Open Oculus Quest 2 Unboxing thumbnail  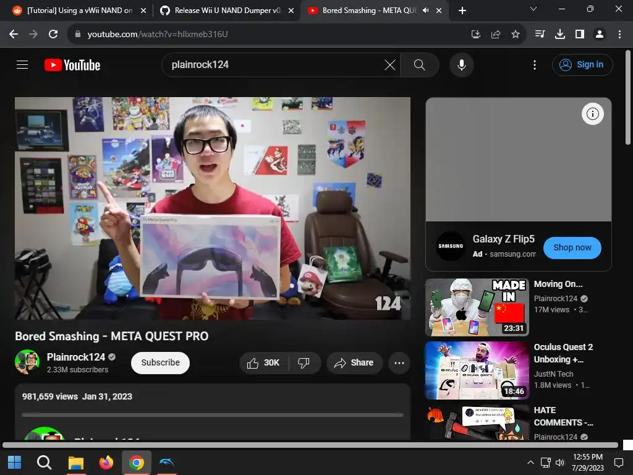click(x=477, y=370)
